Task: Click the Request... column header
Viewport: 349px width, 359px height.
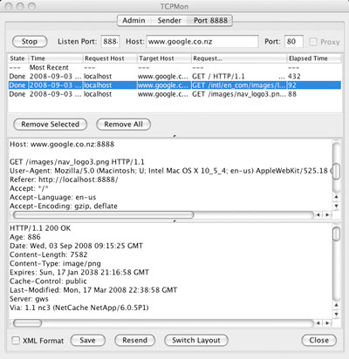Action: point(239,58)
